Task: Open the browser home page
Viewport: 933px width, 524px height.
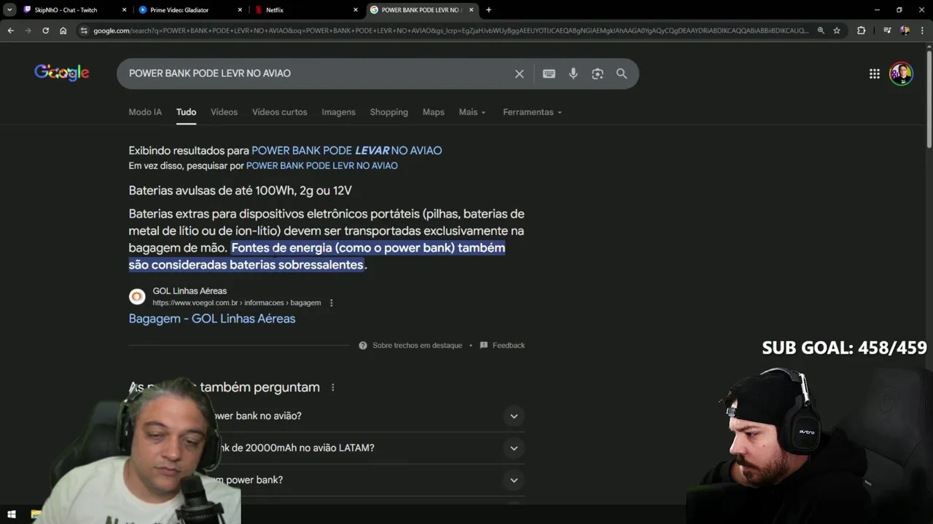Action: [63, 31]
